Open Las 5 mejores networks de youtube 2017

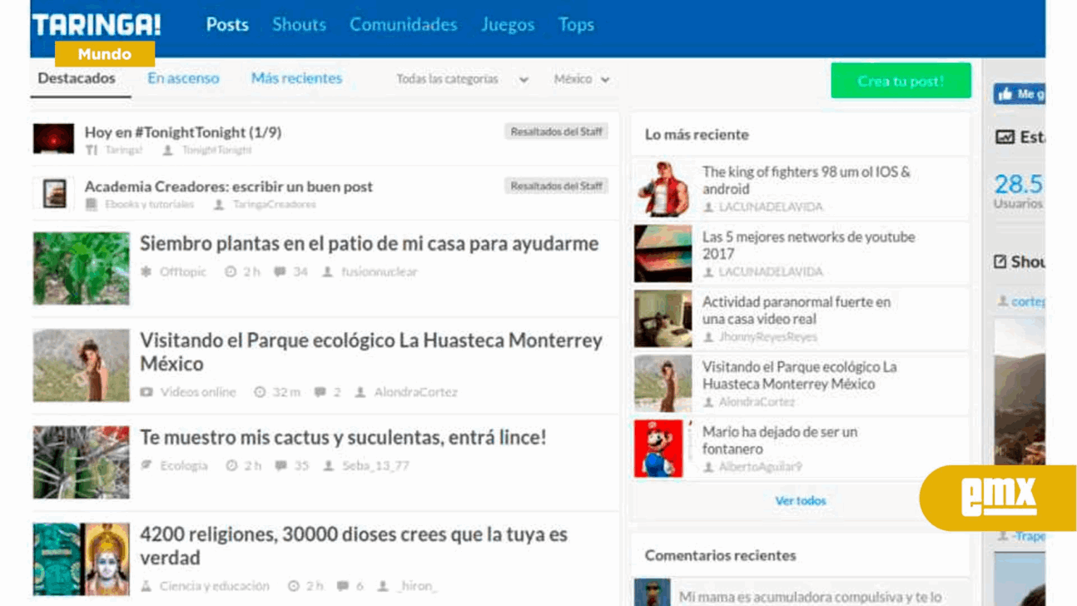click(x=808, y=246)
